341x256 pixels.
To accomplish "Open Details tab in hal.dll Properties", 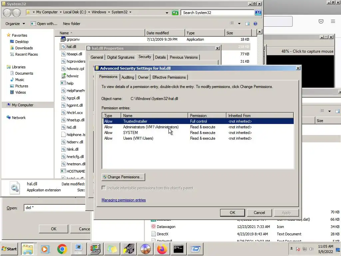I will [x=160, y=57].
